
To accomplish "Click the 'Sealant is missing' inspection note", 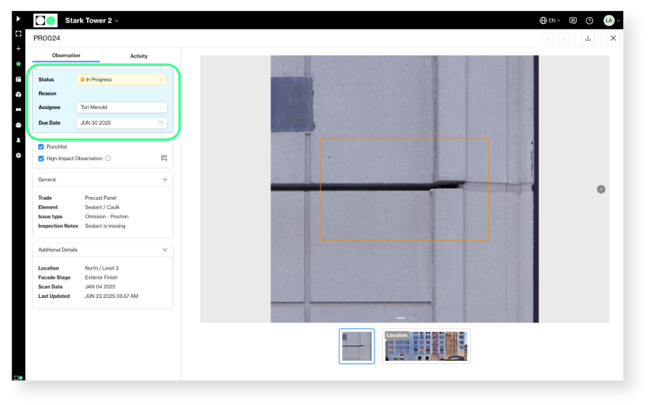I will click(x=105, y=226).
